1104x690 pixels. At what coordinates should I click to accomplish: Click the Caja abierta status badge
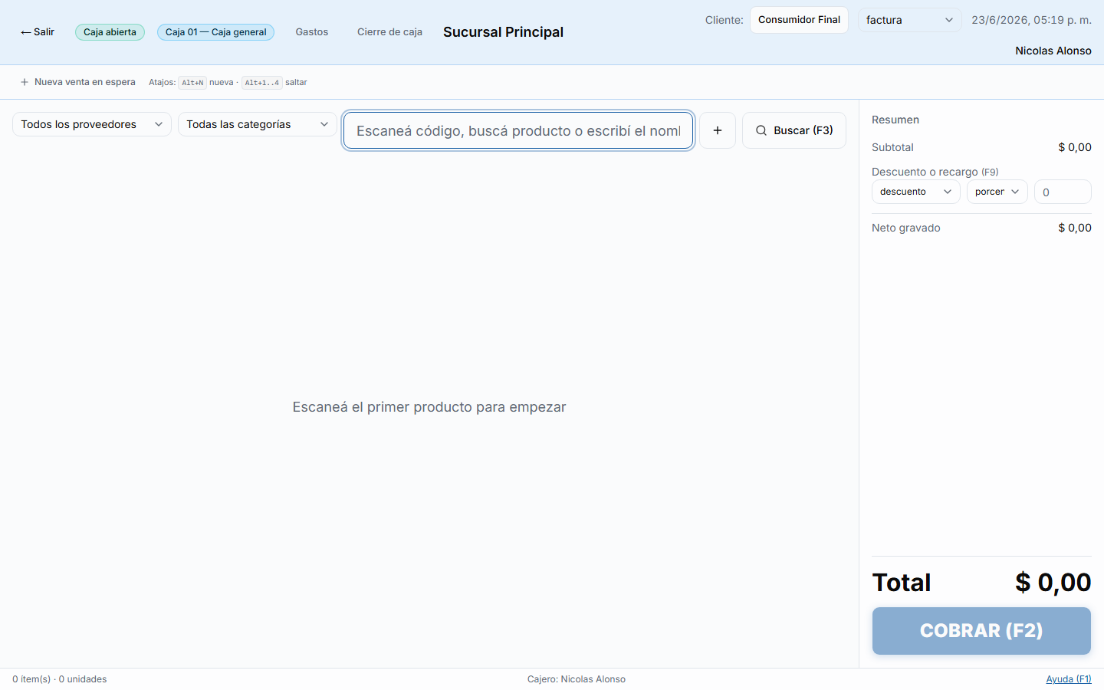[110, 32]
